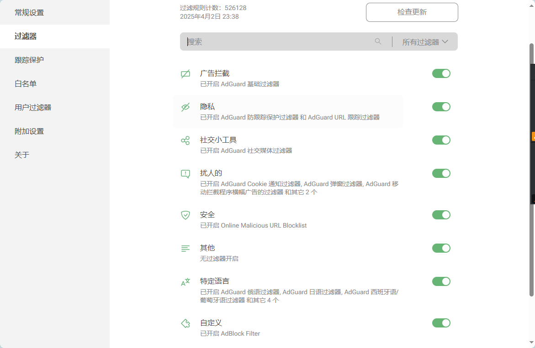Open the 特定语言 category title

click(x=215, y=281)
